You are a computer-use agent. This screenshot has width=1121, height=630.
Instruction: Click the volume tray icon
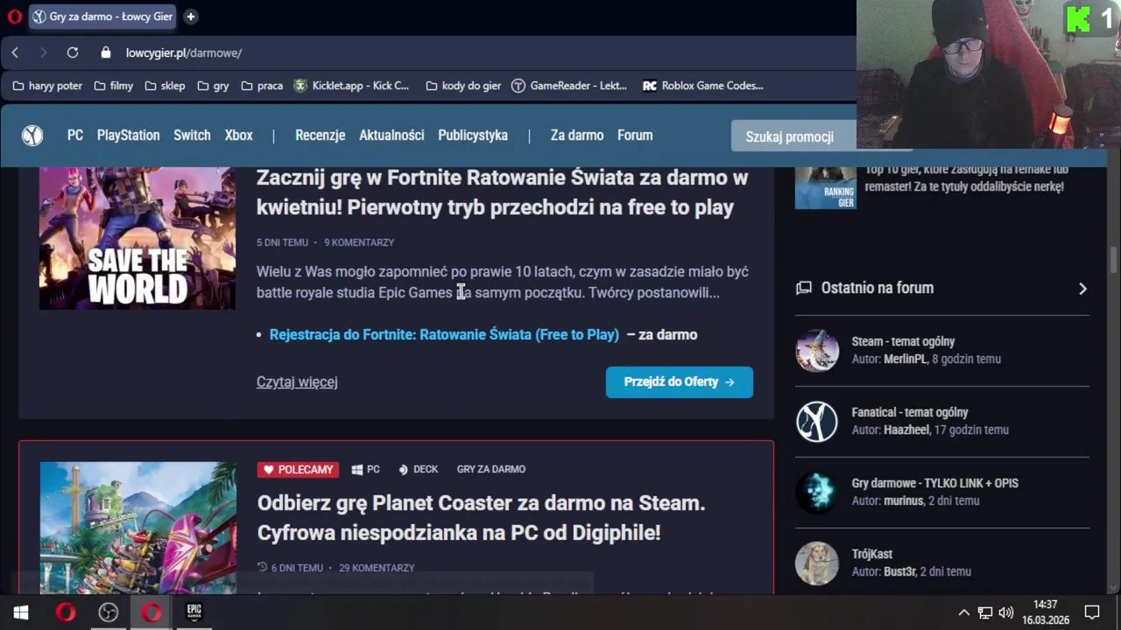pyautogui.click(x=1006, y=612)
